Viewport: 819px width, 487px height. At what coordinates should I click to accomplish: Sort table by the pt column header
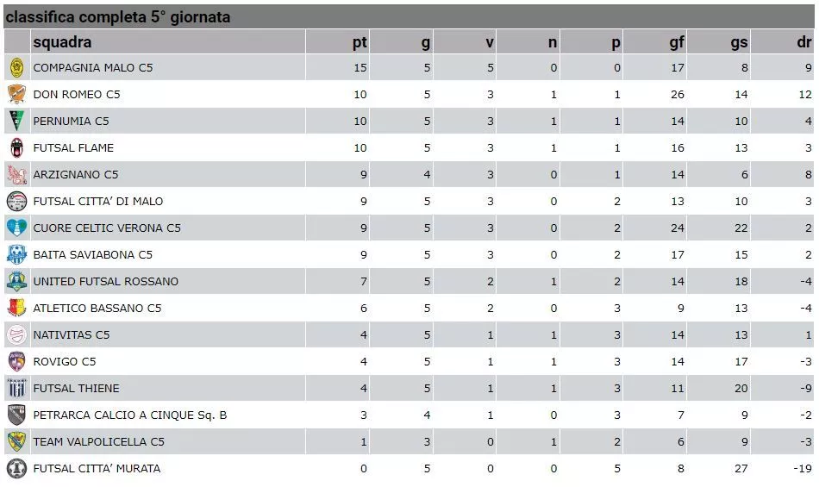point(359,42)
